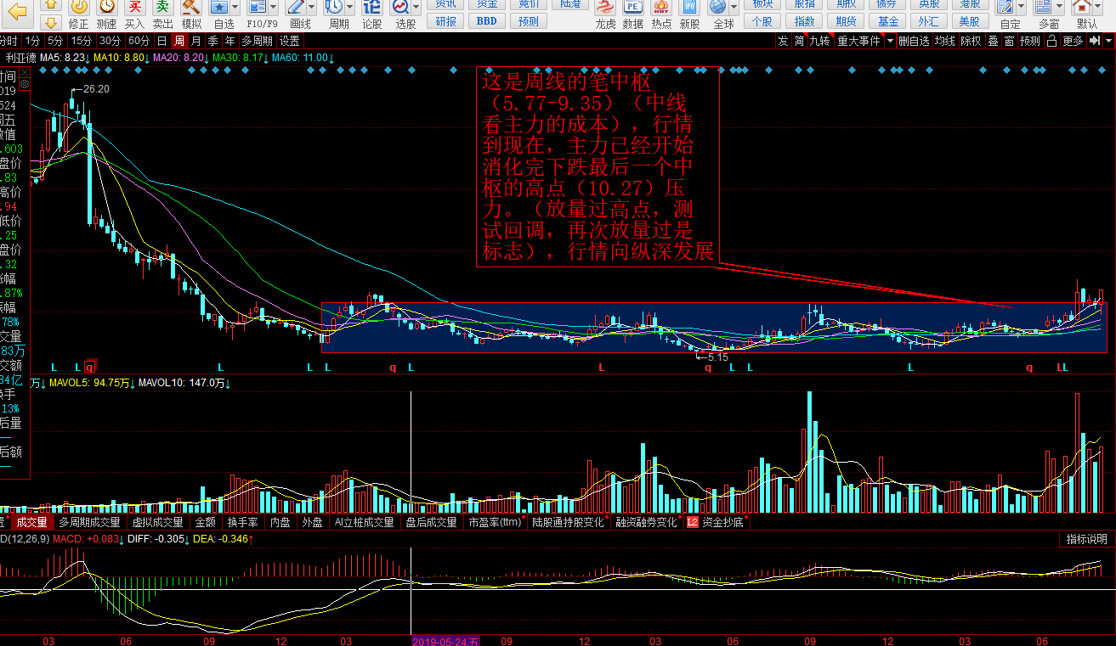Viewport: 1116px width, 646px height.
Task: Toggle the 叠 overlay option
Action: pyautogui.click(x=993, y=41)
